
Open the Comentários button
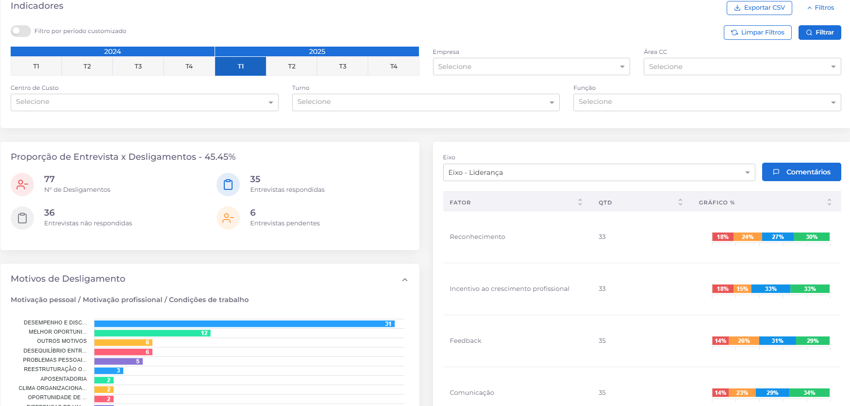coord(801,172)
